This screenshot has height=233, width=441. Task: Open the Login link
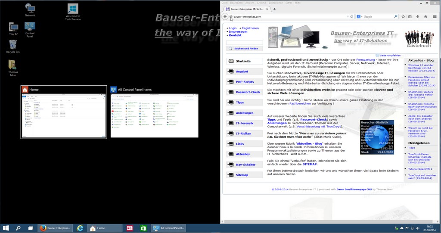233,28
